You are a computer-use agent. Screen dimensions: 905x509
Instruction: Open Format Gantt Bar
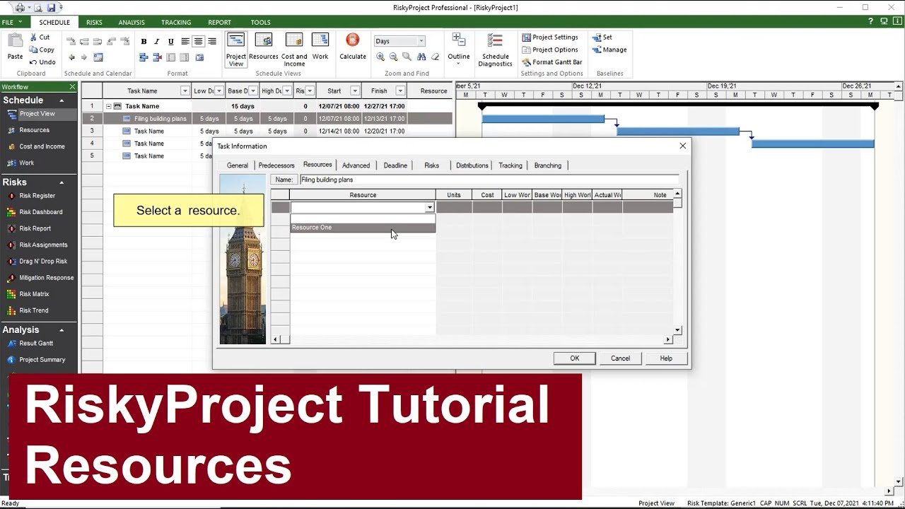(552, 62)
